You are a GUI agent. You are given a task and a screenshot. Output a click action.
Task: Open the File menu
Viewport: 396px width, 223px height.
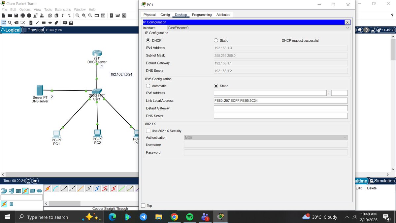[x=4, y=10]
